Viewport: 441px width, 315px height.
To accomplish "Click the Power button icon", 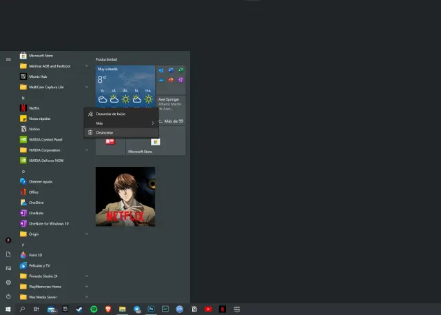I will (8, 296).
